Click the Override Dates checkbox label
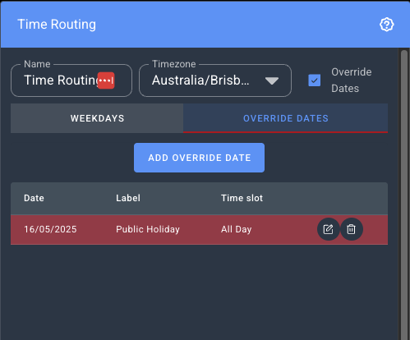 point(352,80)
